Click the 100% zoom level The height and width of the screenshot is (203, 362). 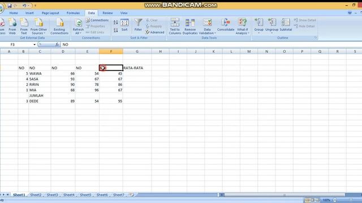326,200
